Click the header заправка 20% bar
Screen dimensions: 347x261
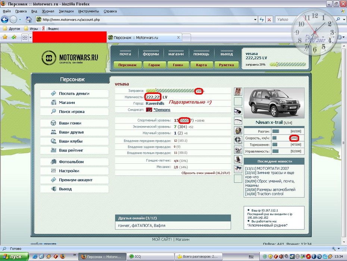coord(288,65)
